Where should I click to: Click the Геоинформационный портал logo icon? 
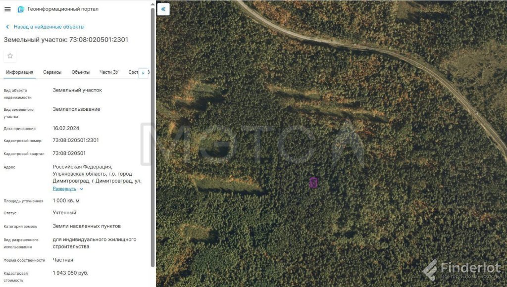coord(21,9)
